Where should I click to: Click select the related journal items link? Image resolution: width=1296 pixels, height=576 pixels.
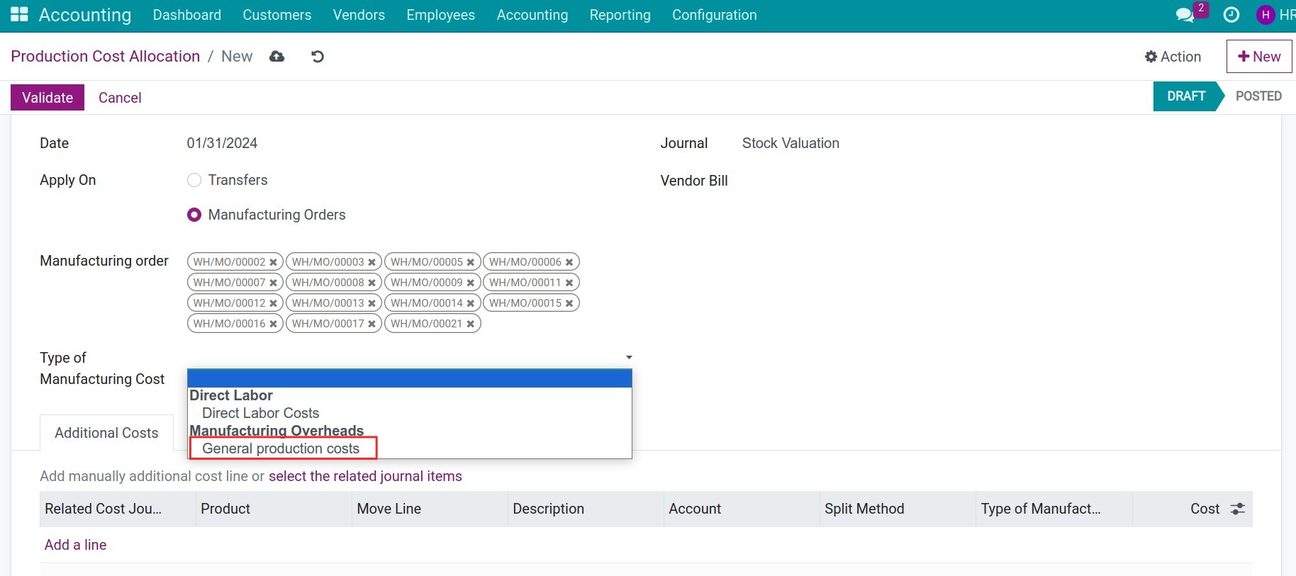(x=365, y=476)
